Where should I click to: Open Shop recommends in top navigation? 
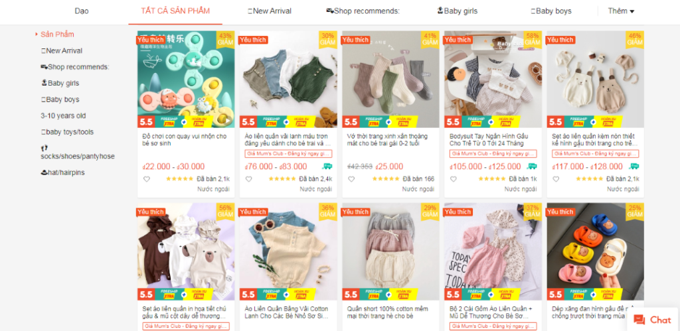363,11
